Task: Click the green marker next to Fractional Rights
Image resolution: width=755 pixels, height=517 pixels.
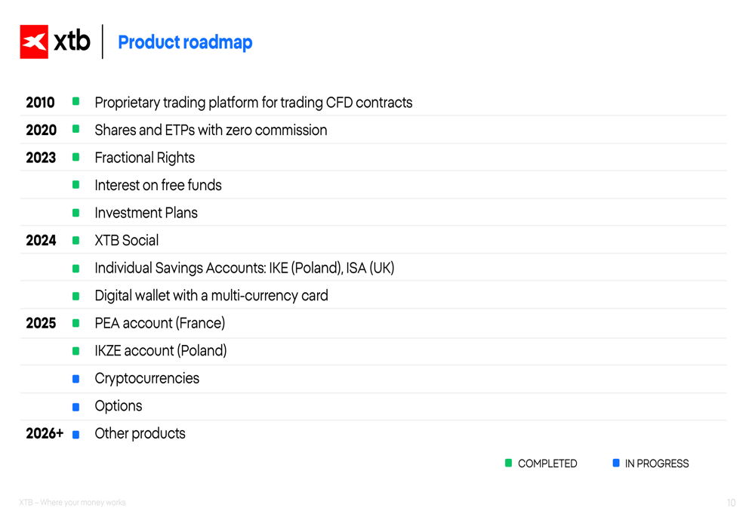Action: (x=75, y=157)
